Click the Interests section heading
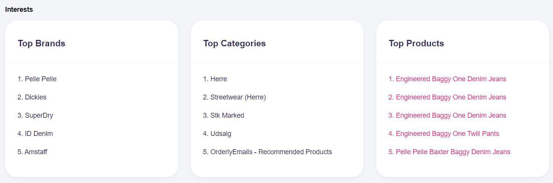553x183 pixels. (19, 9)
